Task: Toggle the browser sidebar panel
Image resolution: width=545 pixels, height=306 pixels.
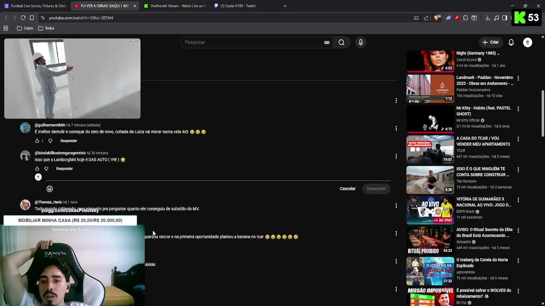Action: pos(505,18)
